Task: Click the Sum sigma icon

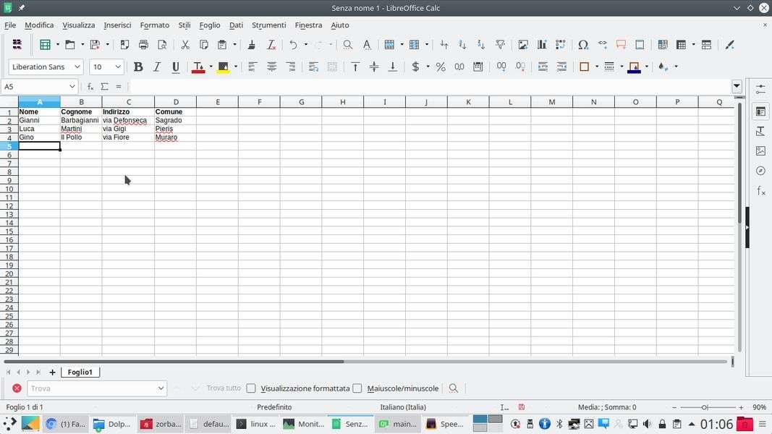Action: [104, 87]
